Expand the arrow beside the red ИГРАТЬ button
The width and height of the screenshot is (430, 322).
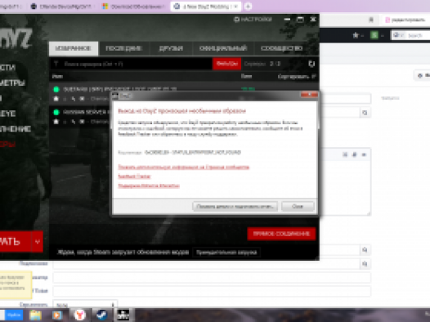[x=38, y=241]
